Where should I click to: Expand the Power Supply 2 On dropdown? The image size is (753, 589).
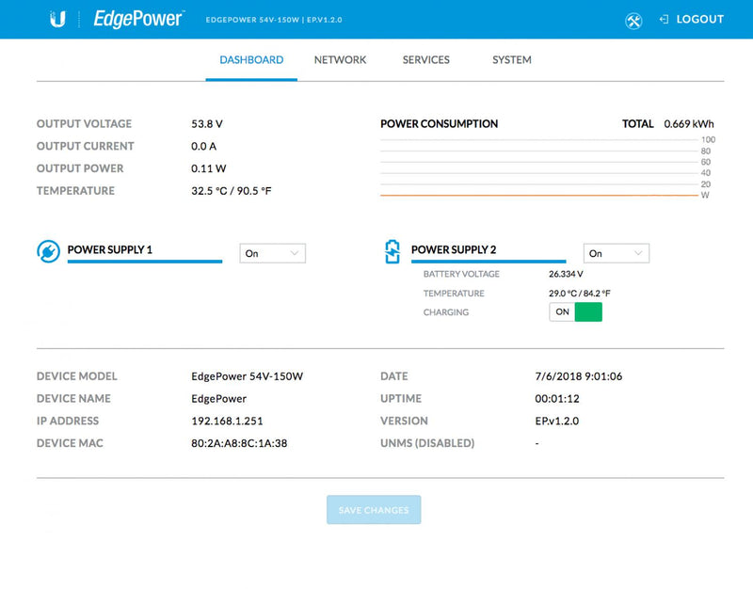coord(617,253)
